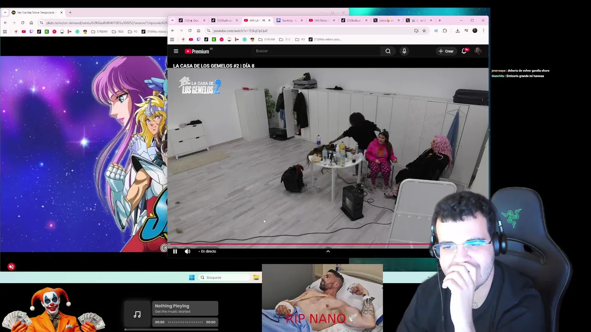Screen dimensions: 591x332
Task: Close the Ranking tab
Action: coord(302,20)
